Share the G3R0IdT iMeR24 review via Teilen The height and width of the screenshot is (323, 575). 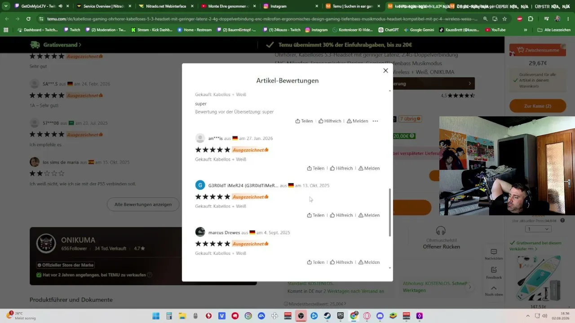pyautogui.click(x=316, y=215)
